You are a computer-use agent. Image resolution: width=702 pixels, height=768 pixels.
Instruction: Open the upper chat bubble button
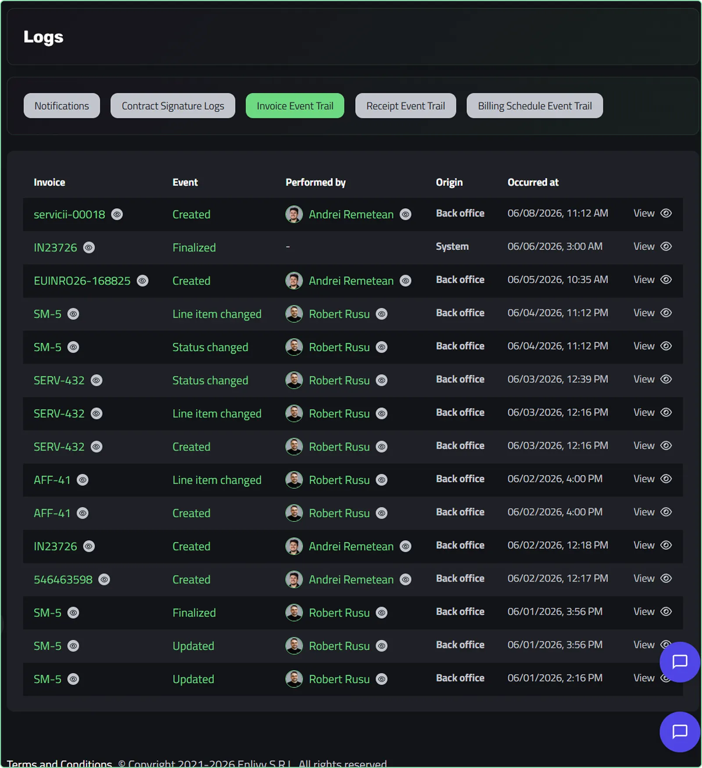680,662
